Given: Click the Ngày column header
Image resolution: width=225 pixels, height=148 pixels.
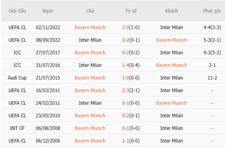Looking at the screenshot, I should click(48, 11).
